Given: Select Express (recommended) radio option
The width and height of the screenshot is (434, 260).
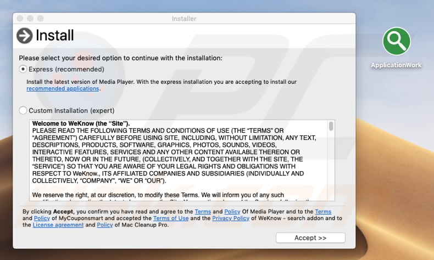Looking at the screenshot, I should pos(23,69).
